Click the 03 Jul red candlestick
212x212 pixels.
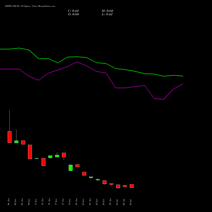(x=132, y=186)
